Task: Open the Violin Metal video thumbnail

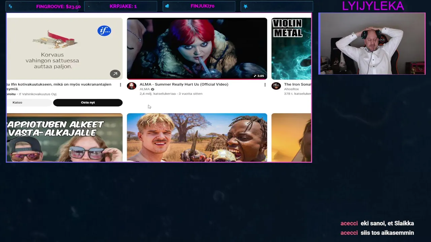Action: point(291,49)
